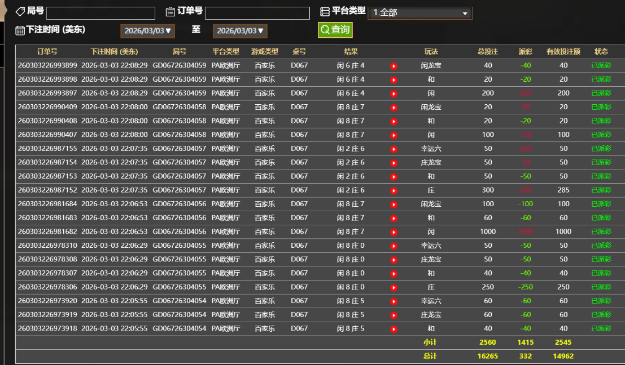This screenshot has height=365, width=625.
Task: Click replay icon on the 庄 300 bet row
Action: click(x=394, y=190)
